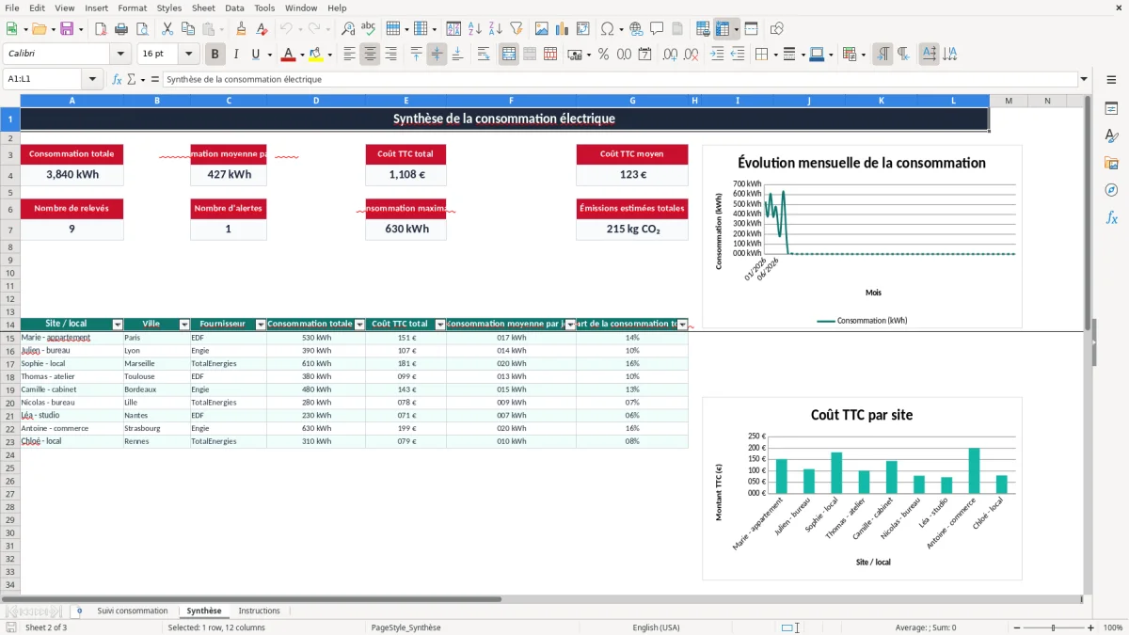
Task: Open the Insert menu
Action: click(96, 8)
